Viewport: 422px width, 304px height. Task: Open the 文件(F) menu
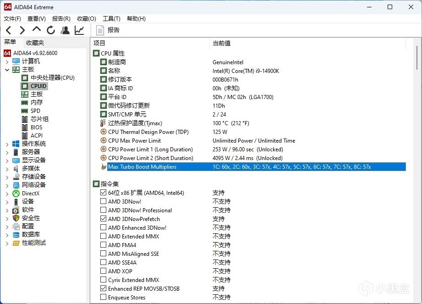(12, 19)
